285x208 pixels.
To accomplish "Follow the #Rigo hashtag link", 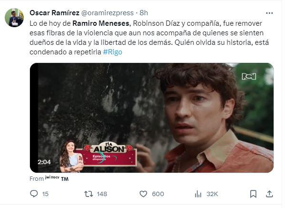I will pos(112,52).
